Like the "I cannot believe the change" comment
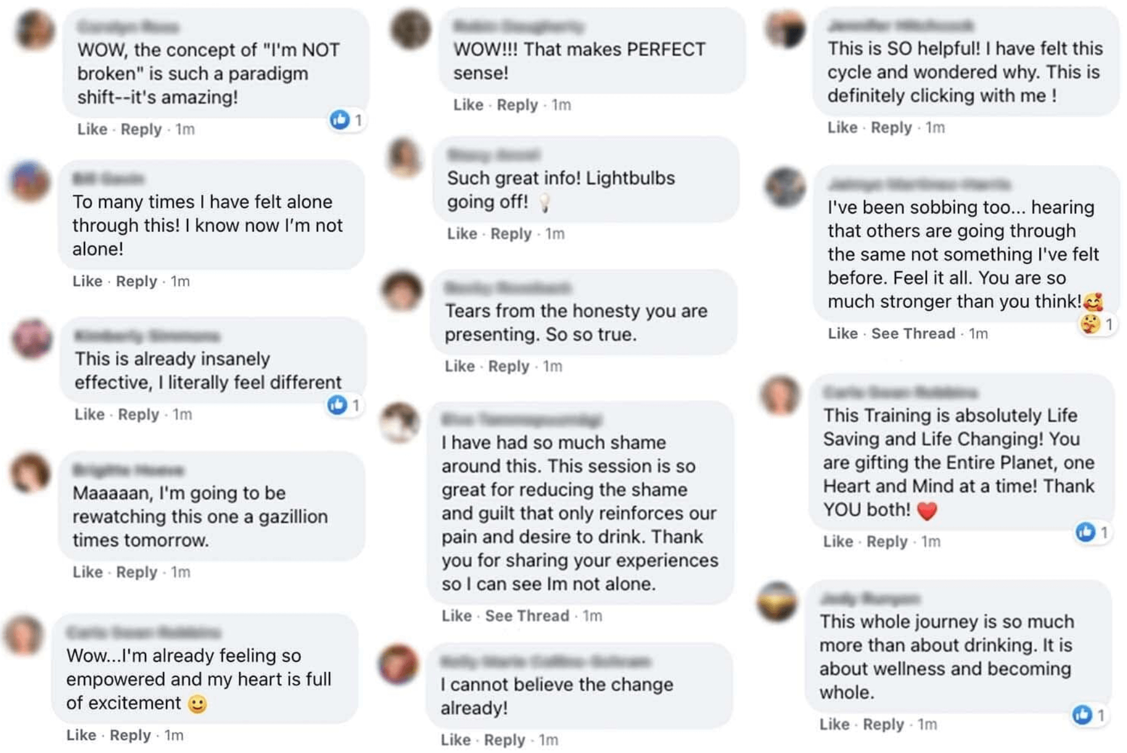The image size is (1127, 753). click(x=456, y=740)
